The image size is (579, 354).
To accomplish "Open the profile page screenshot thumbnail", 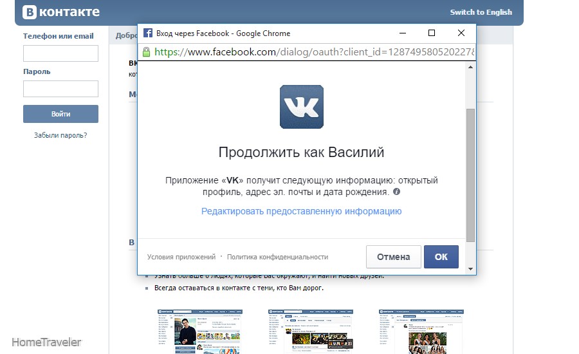I will tap(200, 331).
